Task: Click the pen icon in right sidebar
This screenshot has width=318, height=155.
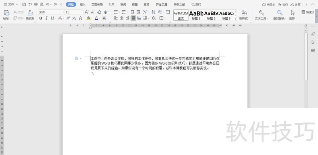Action: [313, 34]
